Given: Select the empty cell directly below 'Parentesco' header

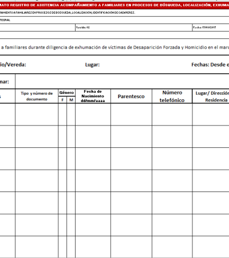Looking at the screenshot, I should pyautogui.click(x=131, y=115).
